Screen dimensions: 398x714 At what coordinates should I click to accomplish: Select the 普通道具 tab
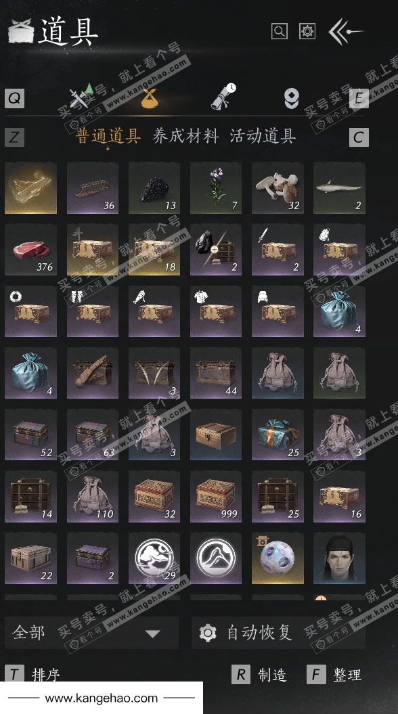click(x=108, y=136)
